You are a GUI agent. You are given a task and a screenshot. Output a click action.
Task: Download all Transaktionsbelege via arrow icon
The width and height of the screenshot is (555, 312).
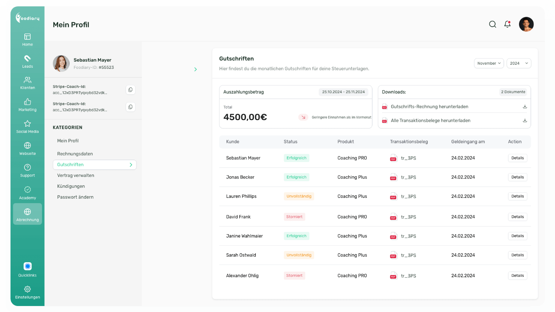525,120
